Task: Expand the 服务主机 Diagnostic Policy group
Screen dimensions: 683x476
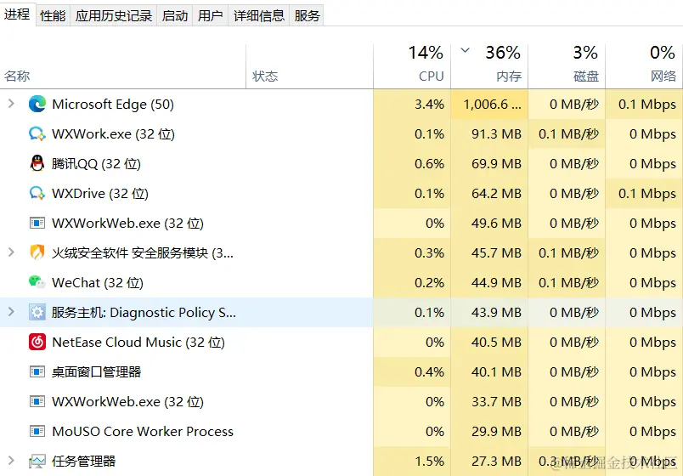Action: (x=11, y=312)
